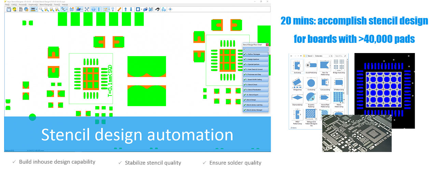
Task: Select the orange ruler measure tool
Action: tap(119, 9)
